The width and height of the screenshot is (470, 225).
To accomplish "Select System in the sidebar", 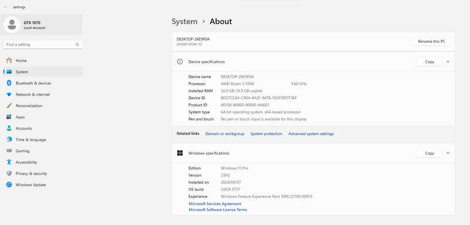I will tap(43, 71).
